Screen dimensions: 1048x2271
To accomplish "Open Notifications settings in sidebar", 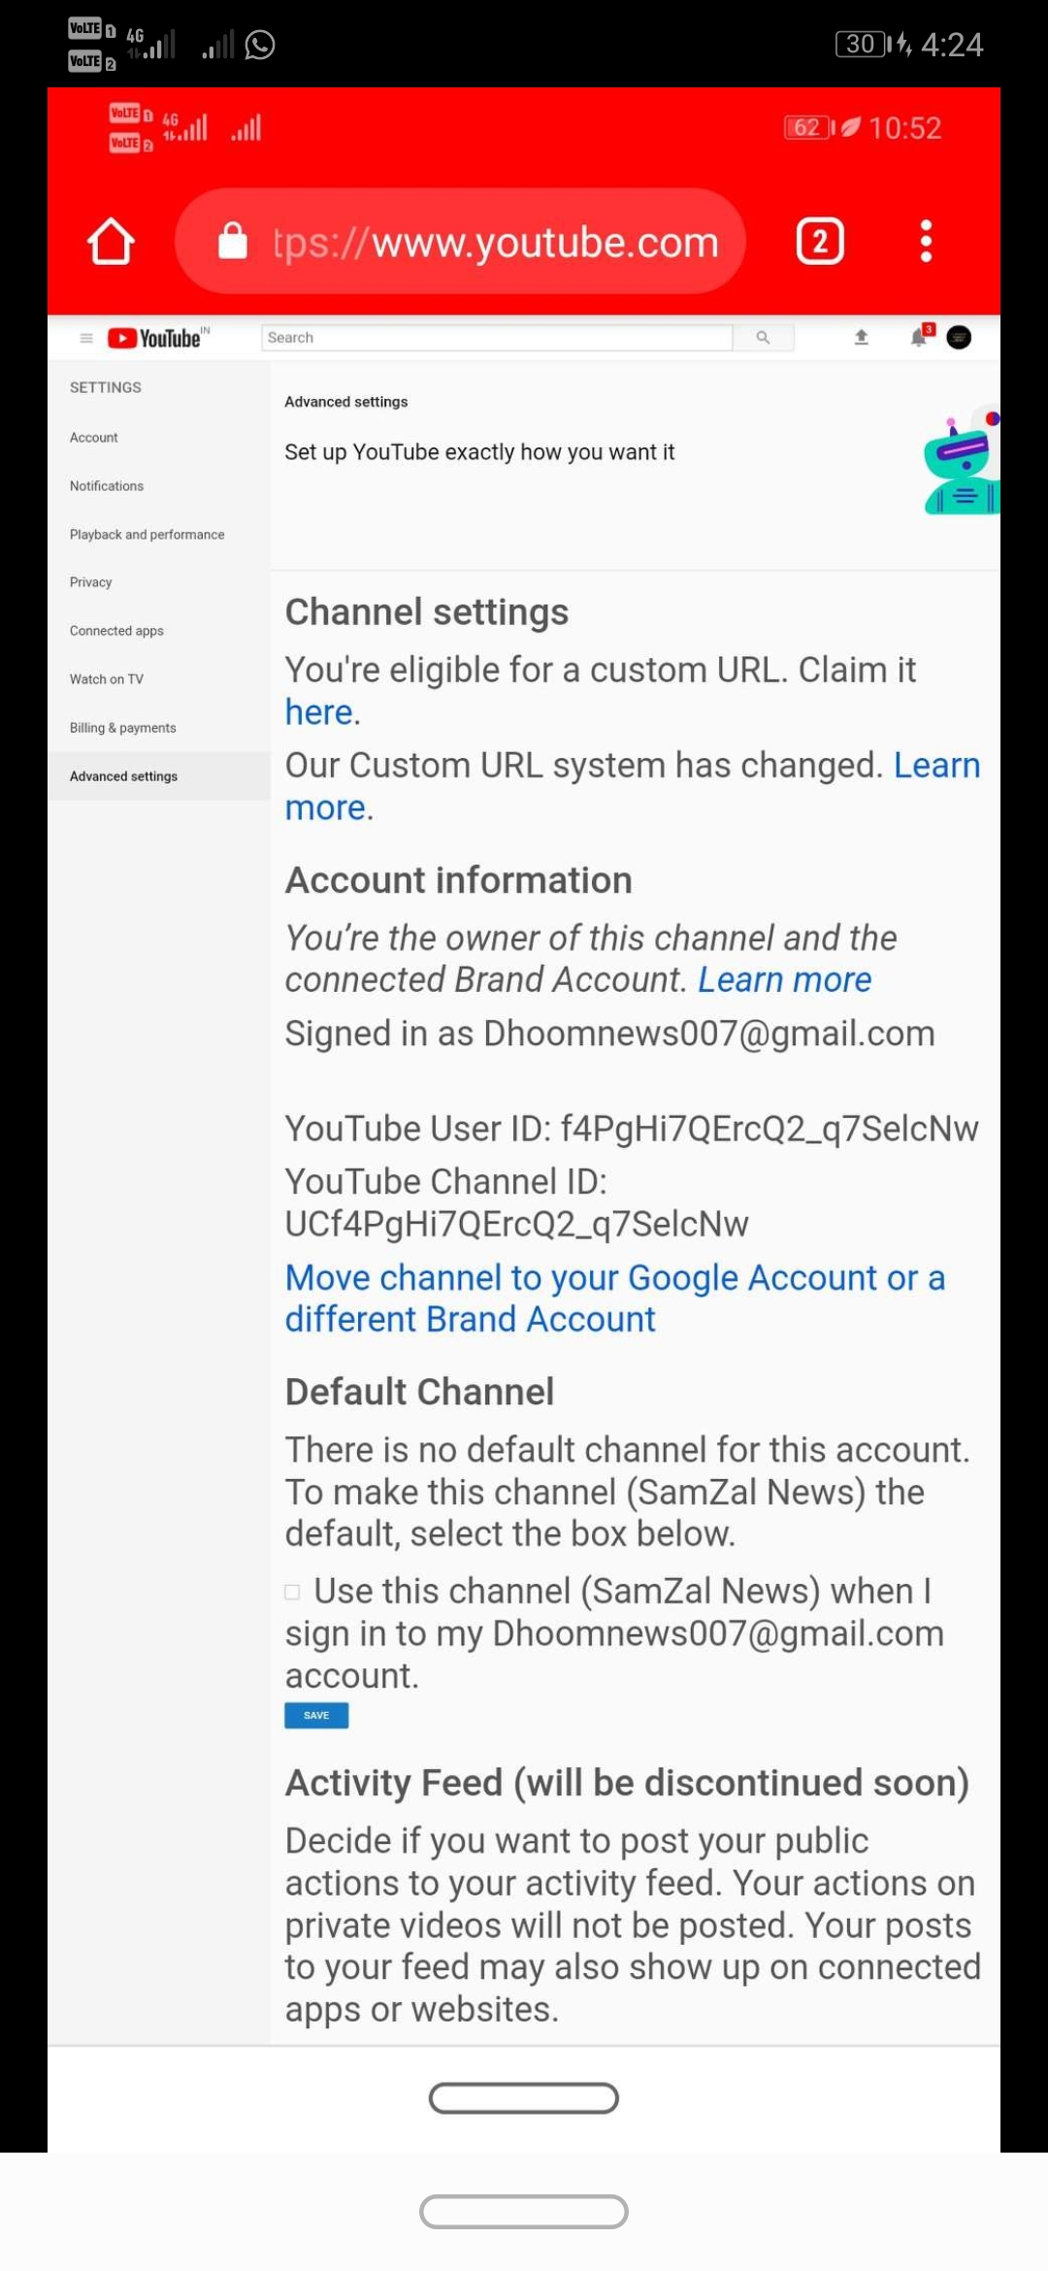I will pyautogui.click(x=107, y=486).
